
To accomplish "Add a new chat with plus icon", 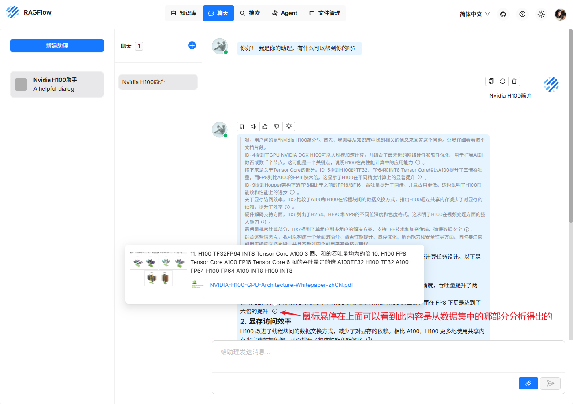I will pos(192,45).
